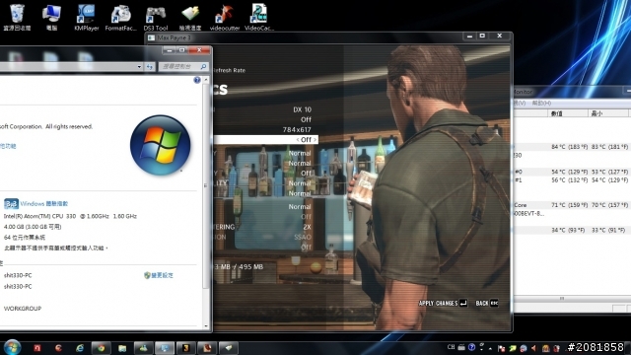Click the Intel Atom CPU 330 processor line
Screen dimensions: 631x355
point(70,216)
